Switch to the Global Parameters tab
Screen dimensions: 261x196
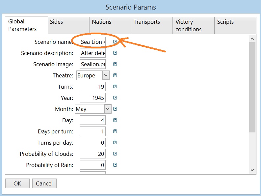pos(26,25)
